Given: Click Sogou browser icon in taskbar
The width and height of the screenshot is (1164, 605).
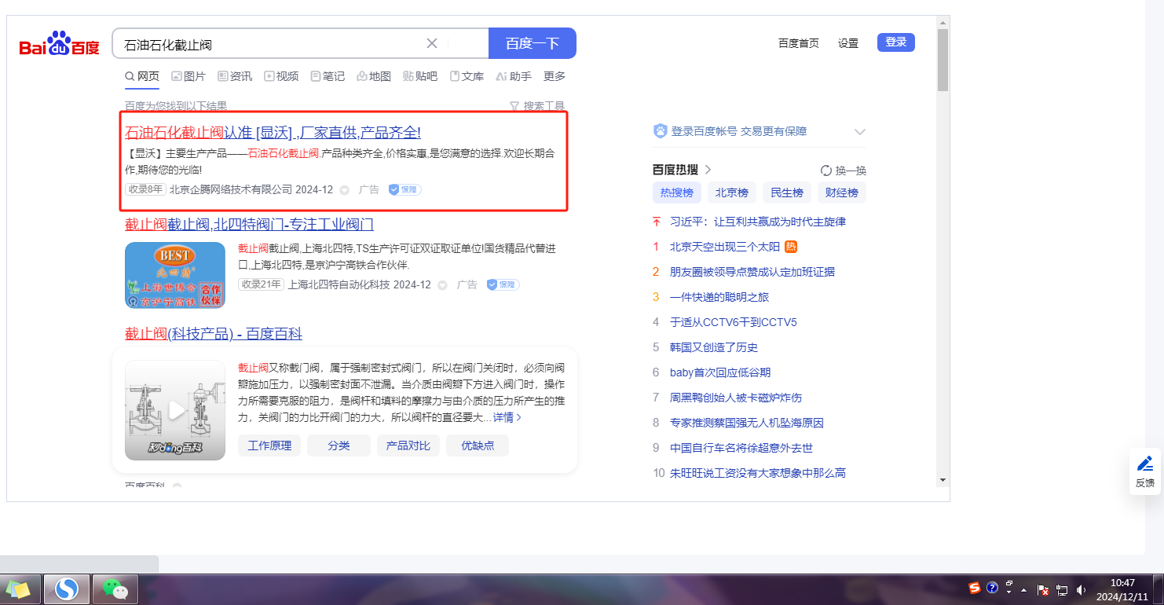Looking at the screenshot, I should tap(66, 588).
